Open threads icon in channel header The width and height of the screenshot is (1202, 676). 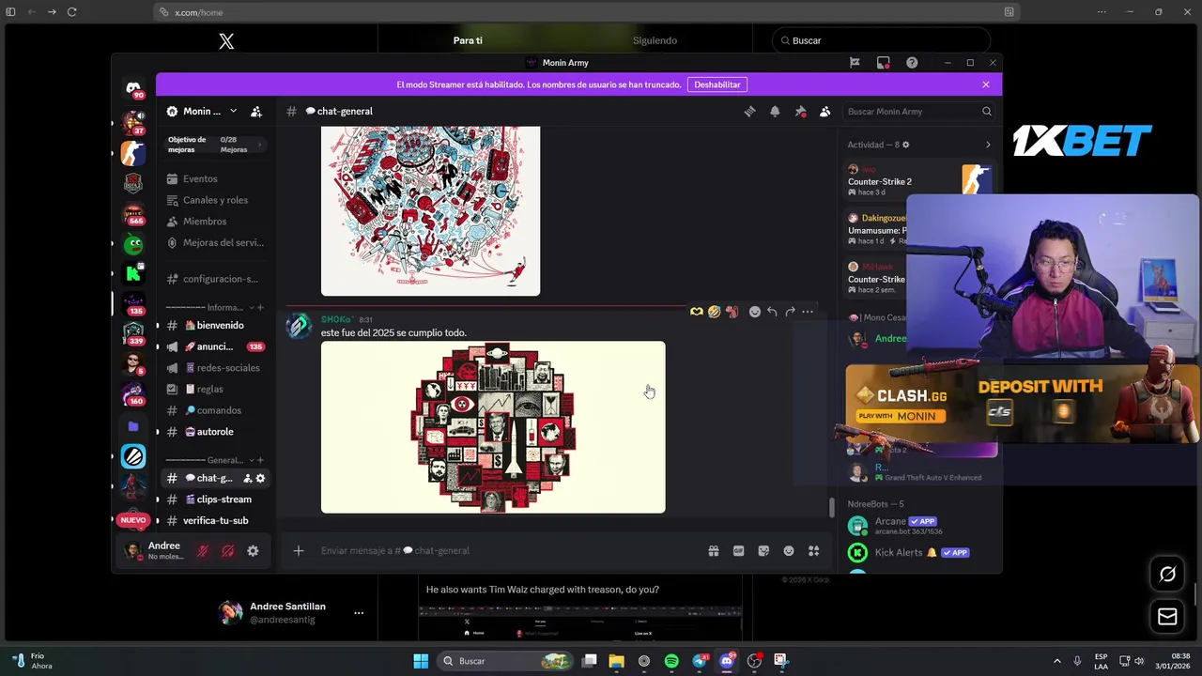click(749, 111)
